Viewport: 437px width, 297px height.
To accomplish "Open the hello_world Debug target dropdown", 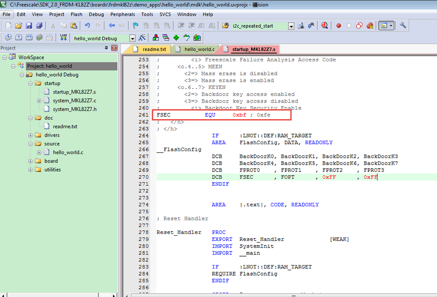I will [x=132, y=38].
